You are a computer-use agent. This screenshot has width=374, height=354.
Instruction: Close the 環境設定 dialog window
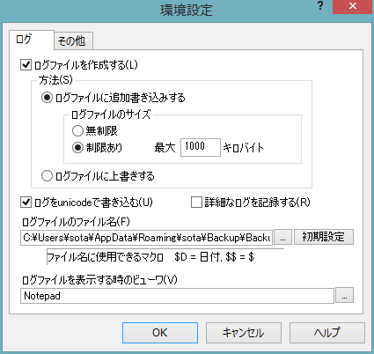click(353, 6)
